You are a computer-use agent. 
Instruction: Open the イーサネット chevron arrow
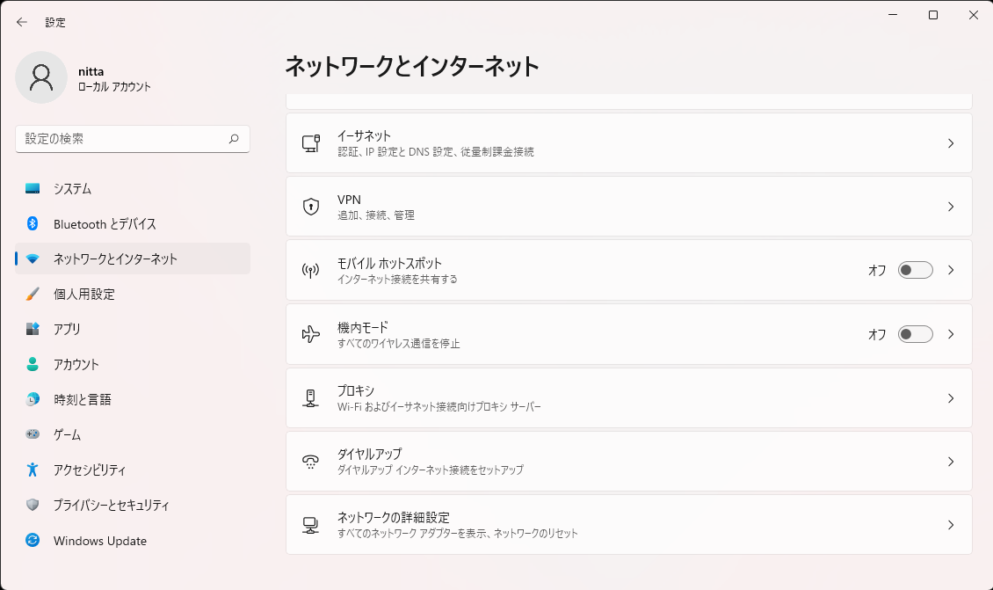click(x=951, y=143)
